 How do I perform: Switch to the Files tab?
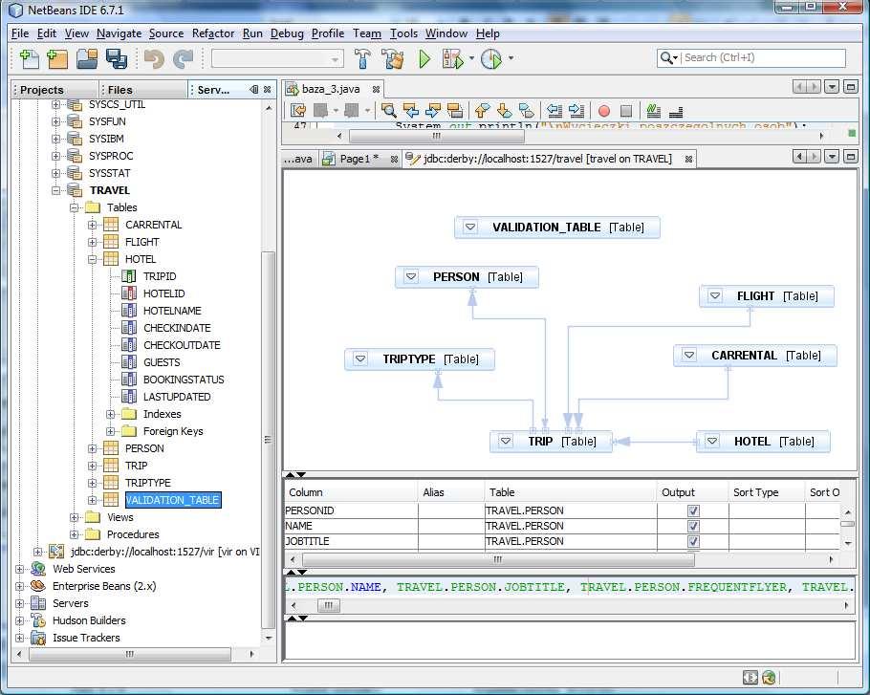(x=142, y=89)
